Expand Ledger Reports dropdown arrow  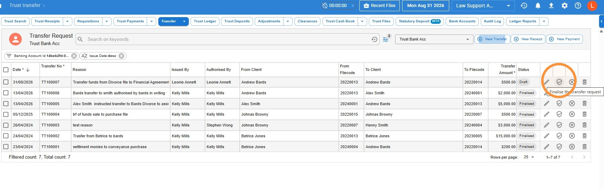[x=544, y=21]
